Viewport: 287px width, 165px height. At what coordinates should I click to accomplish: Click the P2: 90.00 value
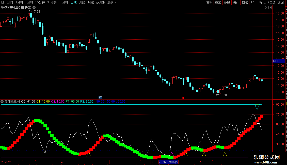click(87, 102)
